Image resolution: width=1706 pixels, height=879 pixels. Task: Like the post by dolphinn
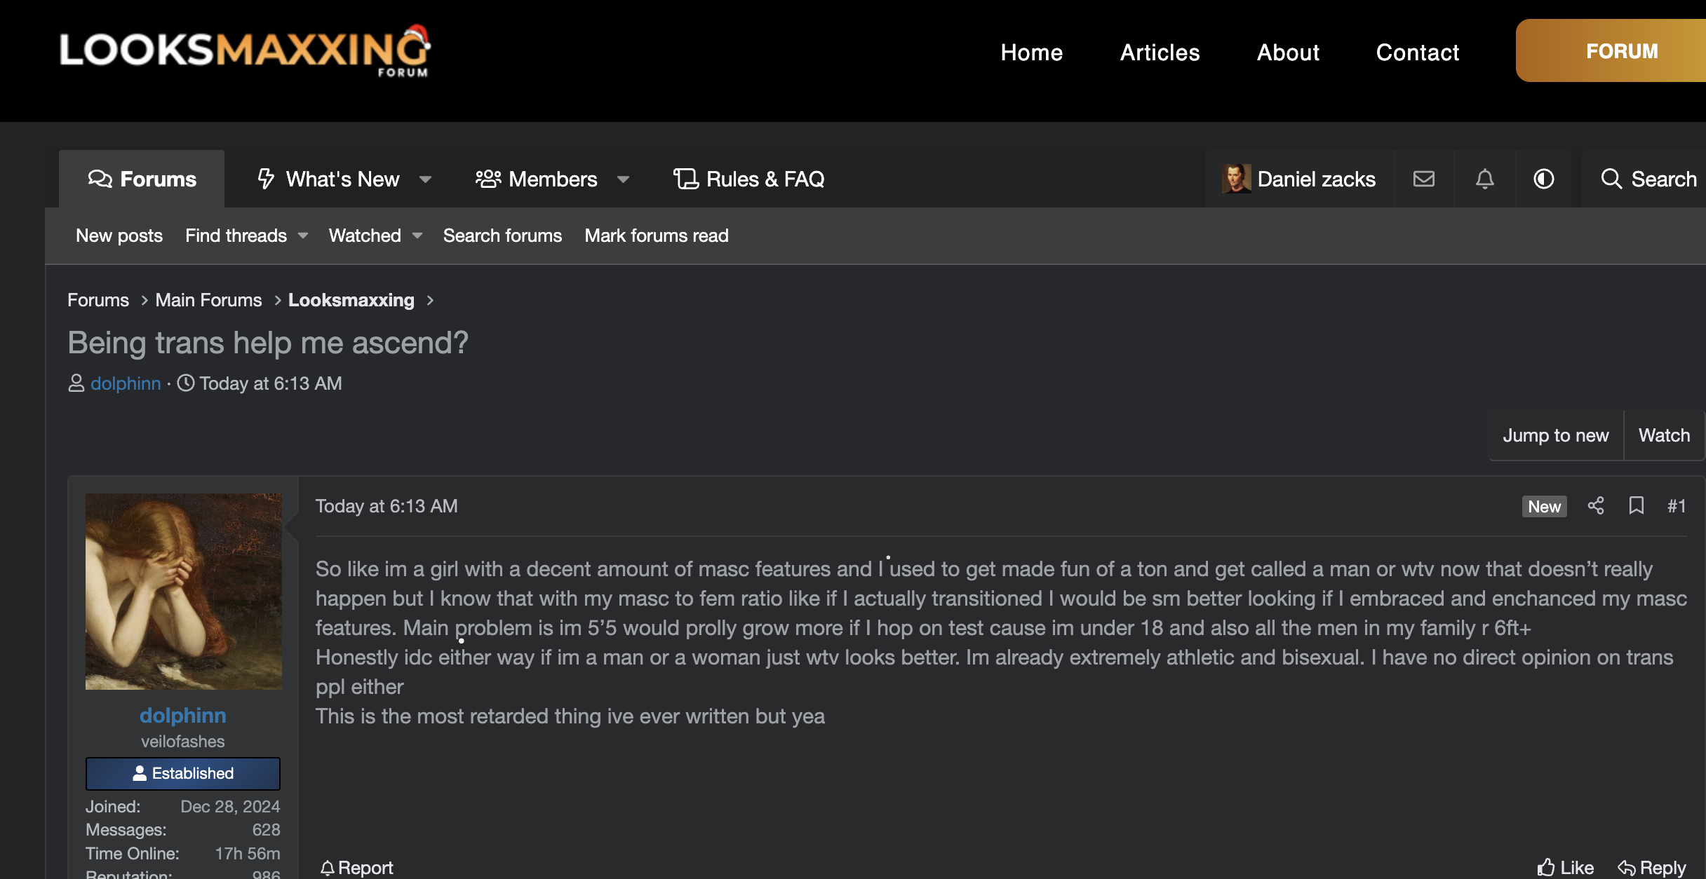(1566, 868)
